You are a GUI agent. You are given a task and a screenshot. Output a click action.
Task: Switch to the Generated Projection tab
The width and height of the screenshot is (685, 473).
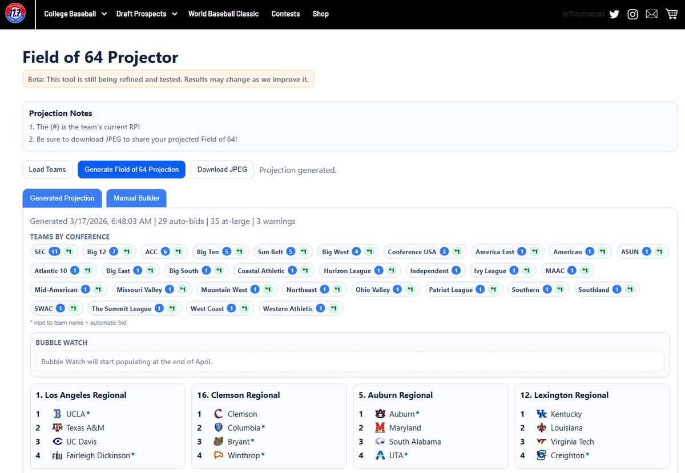pyautogui.click(x=62, y=198)
